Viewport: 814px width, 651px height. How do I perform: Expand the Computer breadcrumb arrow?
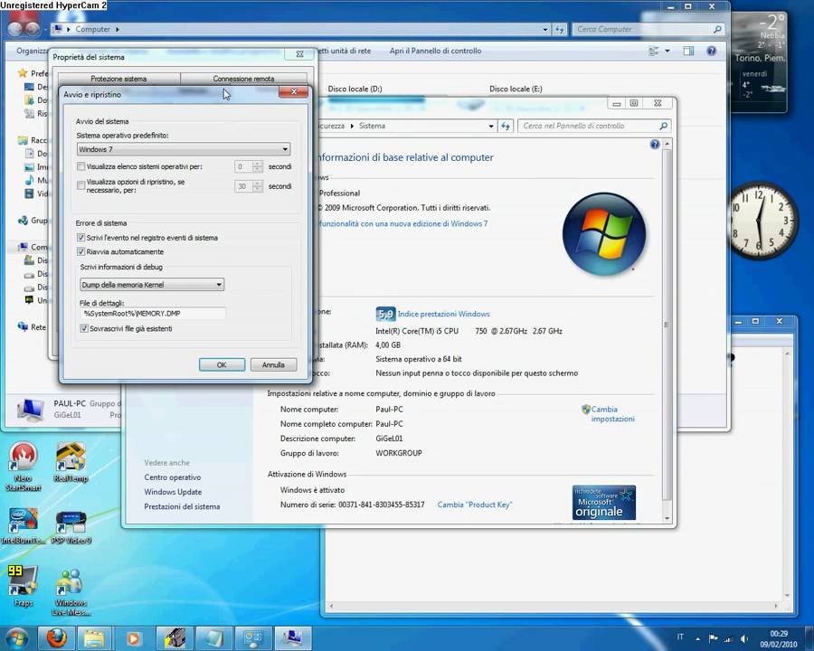click(118, 30)
